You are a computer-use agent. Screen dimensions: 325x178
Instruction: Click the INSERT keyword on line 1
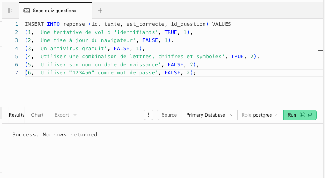click(x=34, y=24)
